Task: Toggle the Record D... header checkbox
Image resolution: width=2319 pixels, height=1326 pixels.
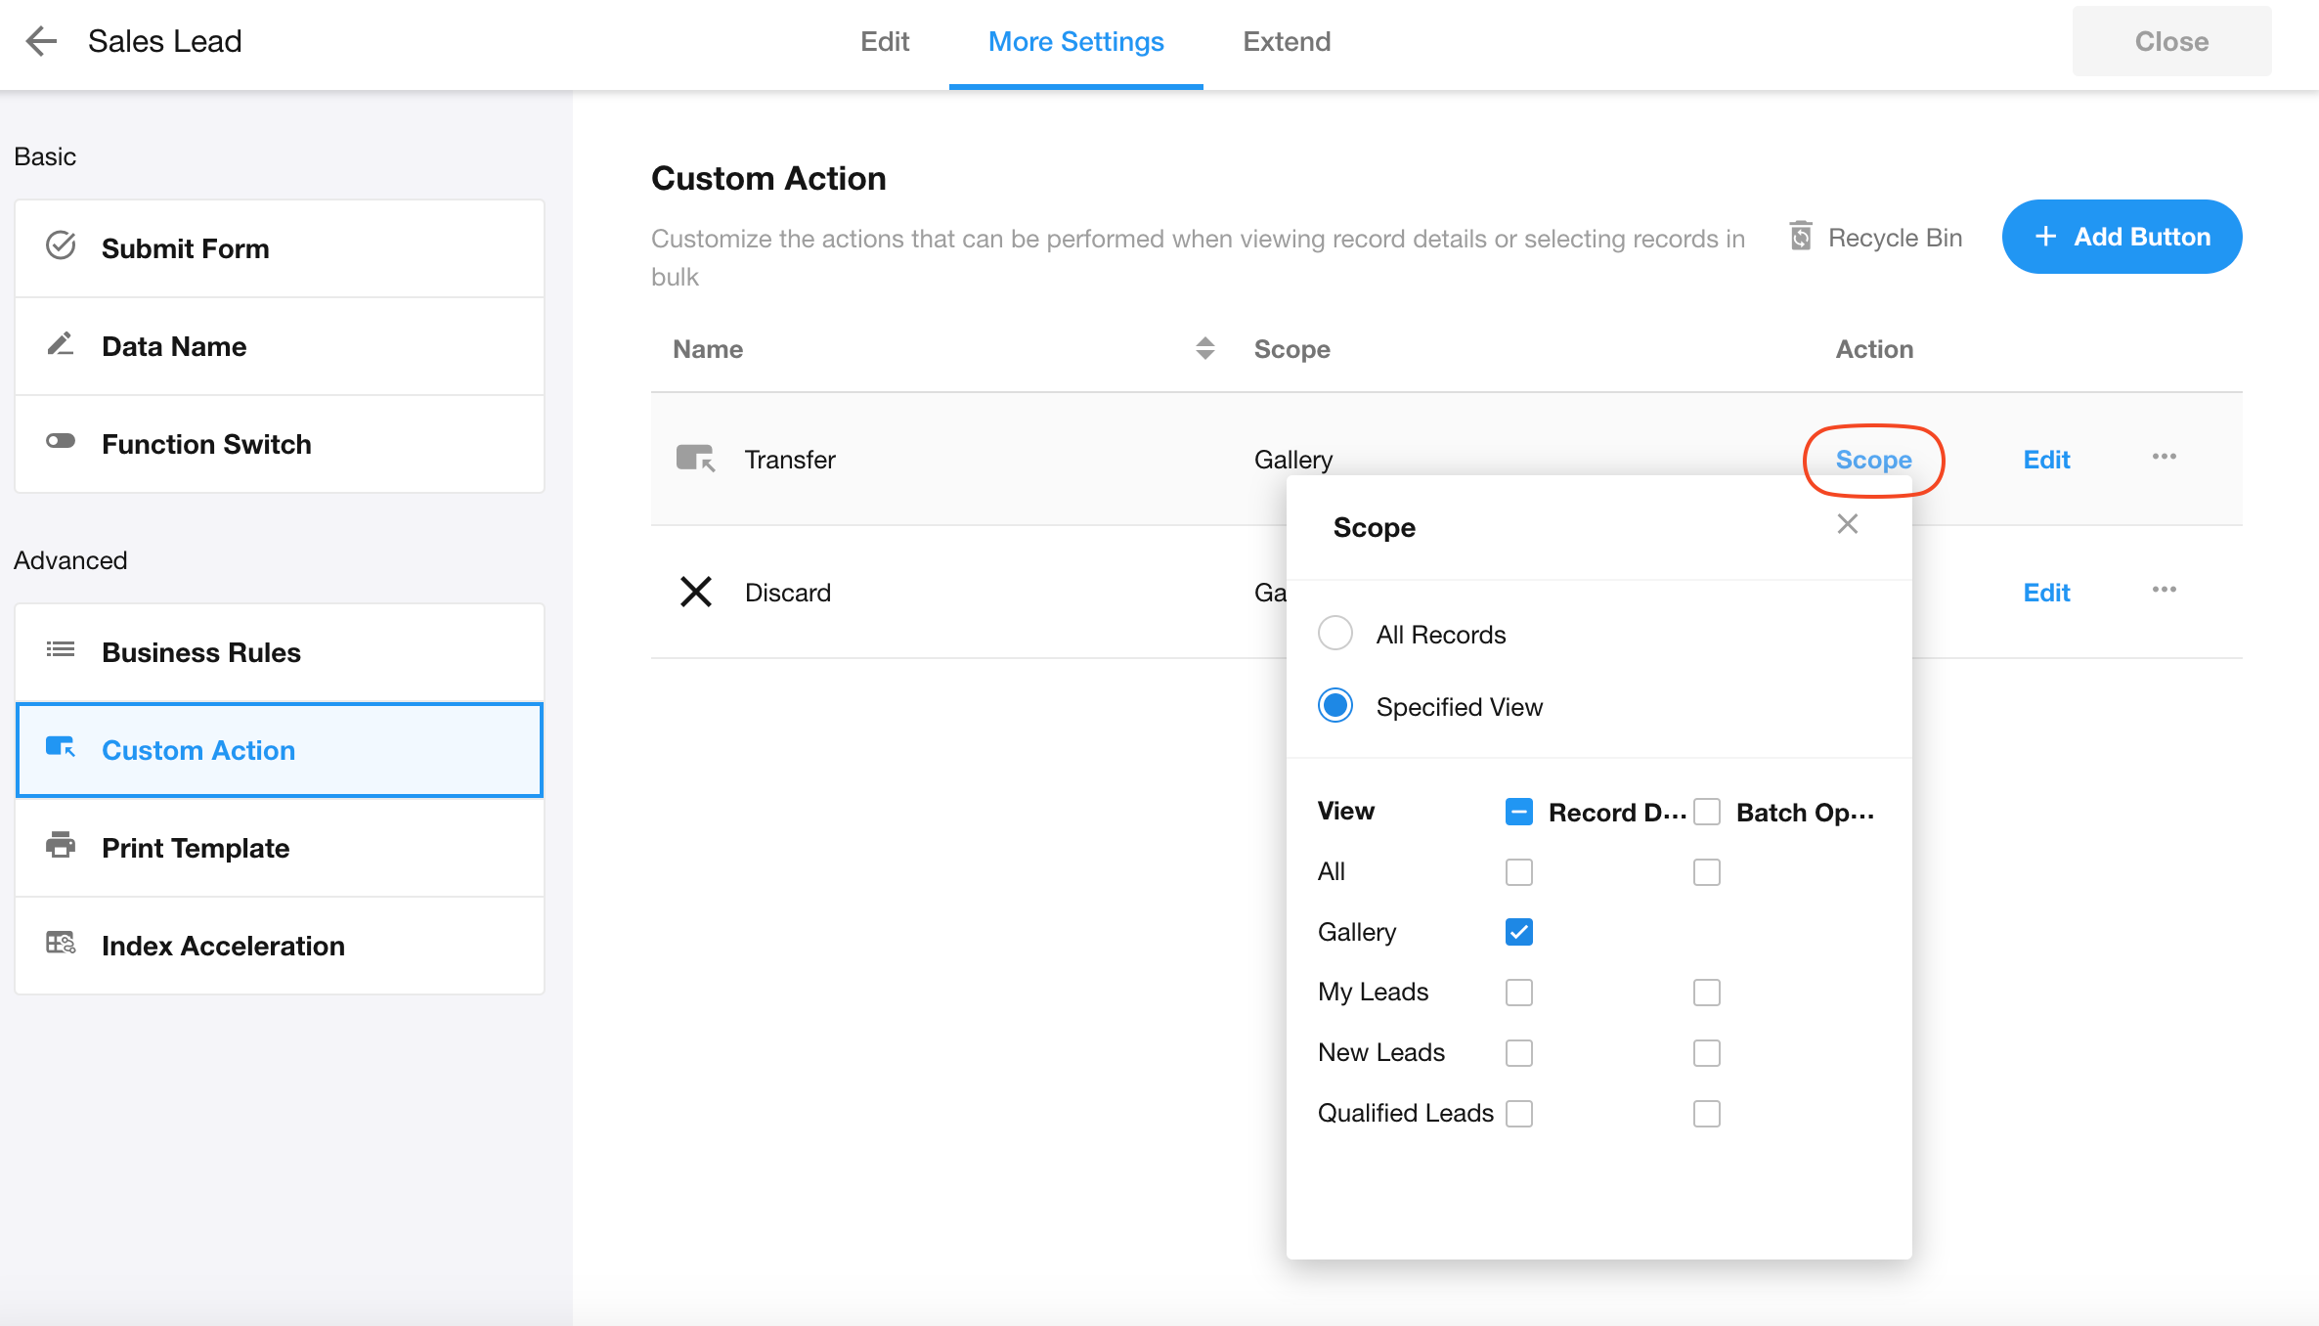Action: coord(1518,812)
